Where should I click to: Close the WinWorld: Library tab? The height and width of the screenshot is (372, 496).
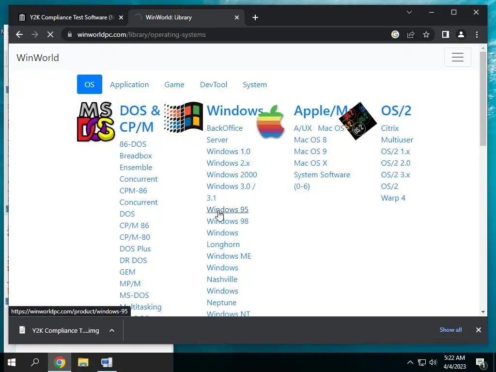click(236, 17)
